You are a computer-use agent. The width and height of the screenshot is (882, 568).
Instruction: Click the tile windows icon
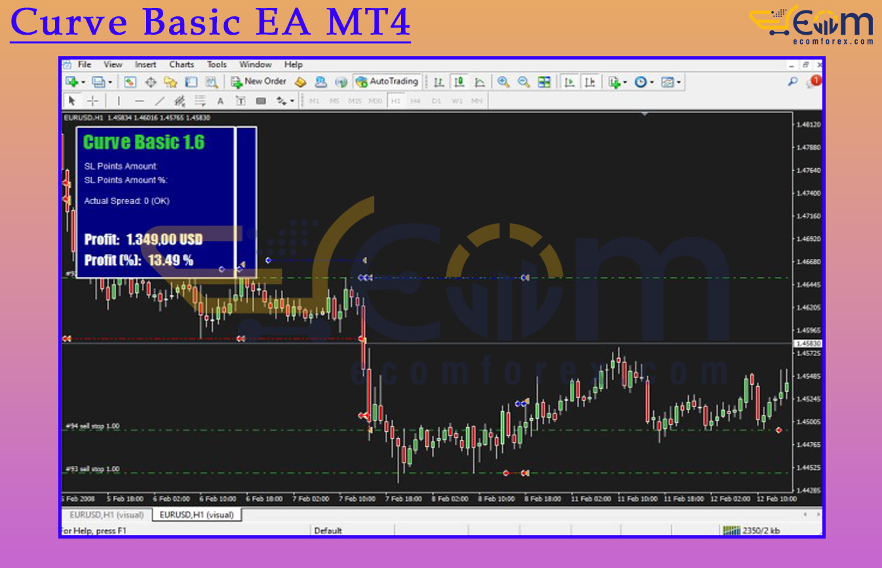(x=544, y=82)
